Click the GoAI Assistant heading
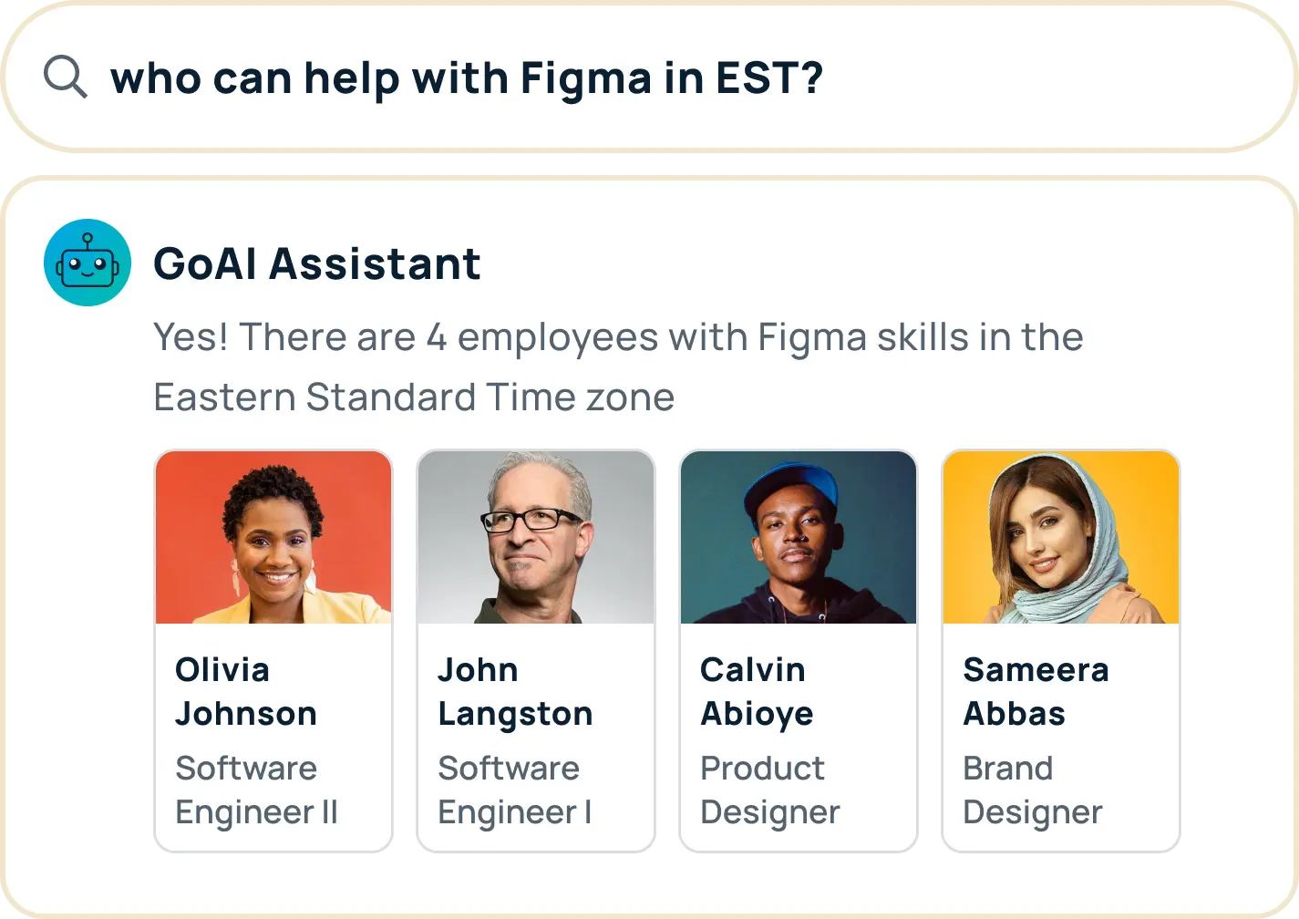 [316, 263]
